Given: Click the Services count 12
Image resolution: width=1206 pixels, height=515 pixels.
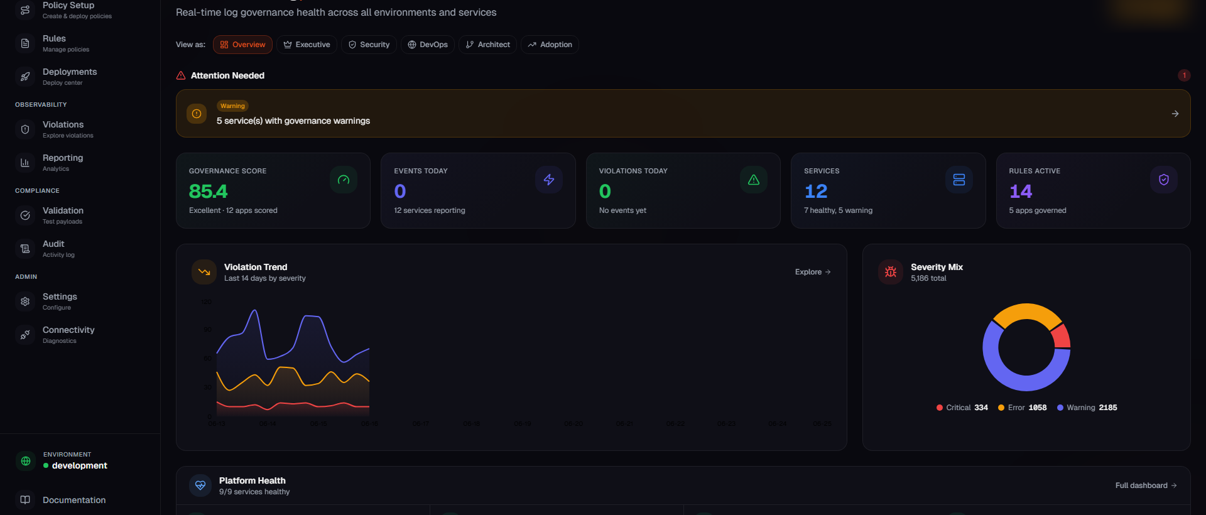Looking at the screenshot, I should (816, 191).
